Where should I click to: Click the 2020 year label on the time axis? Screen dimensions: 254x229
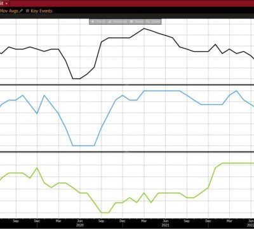(80, 225)
